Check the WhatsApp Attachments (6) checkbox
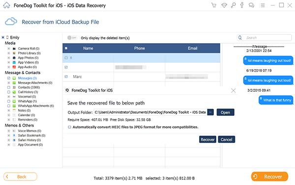 [x=9, y=106]
